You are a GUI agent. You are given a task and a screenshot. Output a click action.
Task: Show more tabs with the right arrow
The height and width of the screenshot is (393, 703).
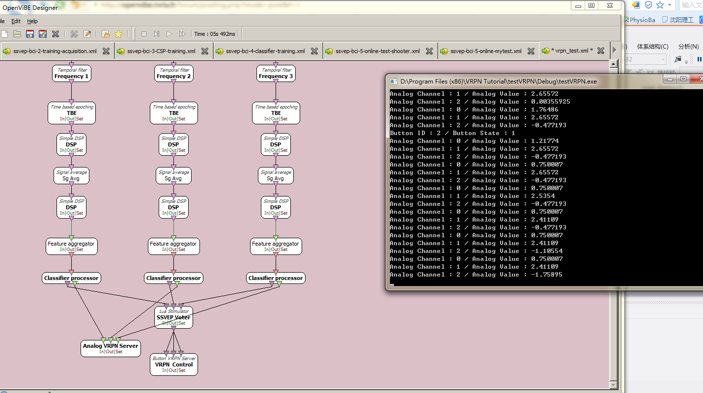[614, 51]
